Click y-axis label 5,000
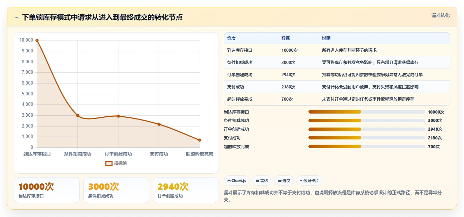 pos(27,94)
